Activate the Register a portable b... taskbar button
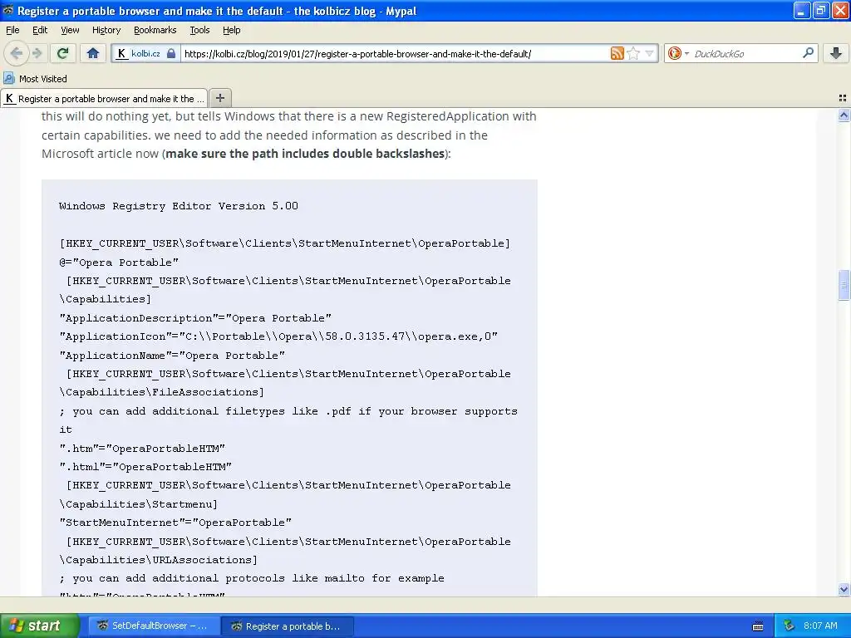 pos(288,626)
